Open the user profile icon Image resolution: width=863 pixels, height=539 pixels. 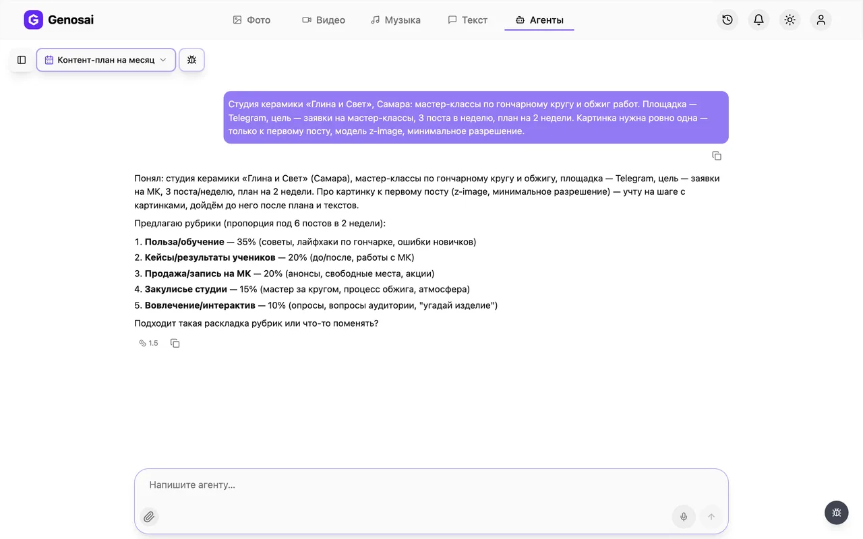(821, 20)
